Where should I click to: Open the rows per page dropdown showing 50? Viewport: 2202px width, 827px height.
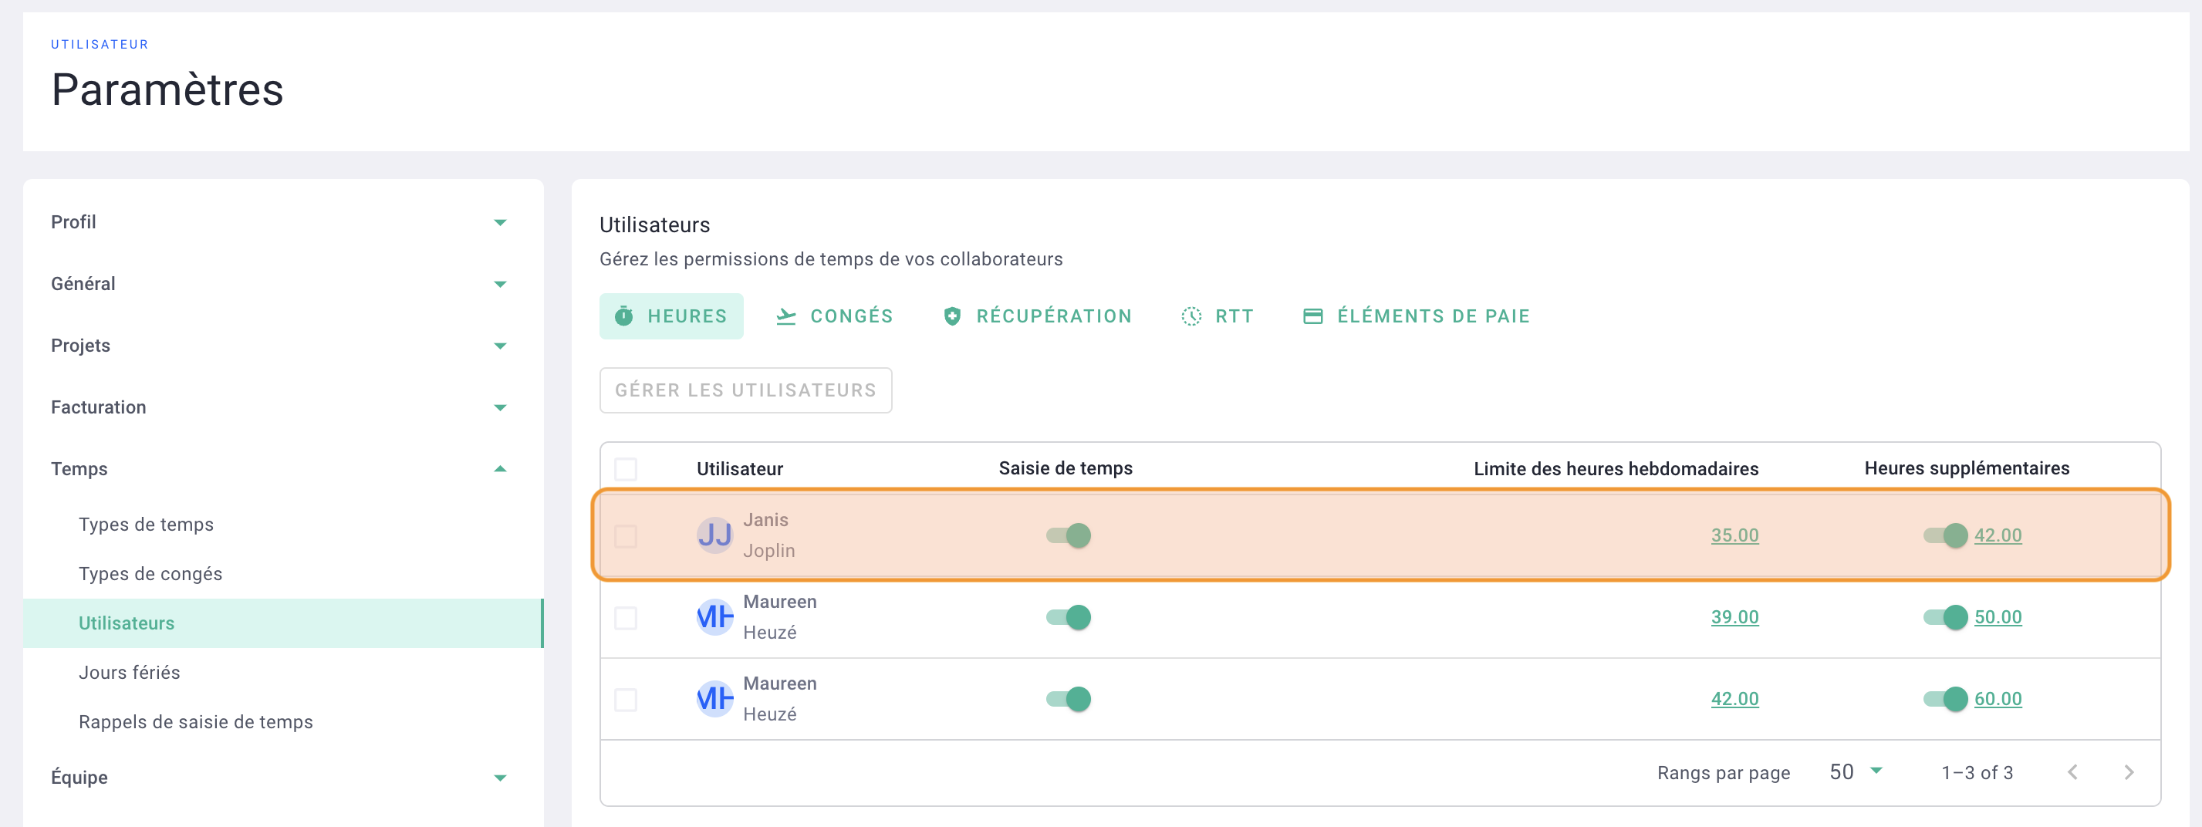pyautogui.click(x=1856, y=772)
